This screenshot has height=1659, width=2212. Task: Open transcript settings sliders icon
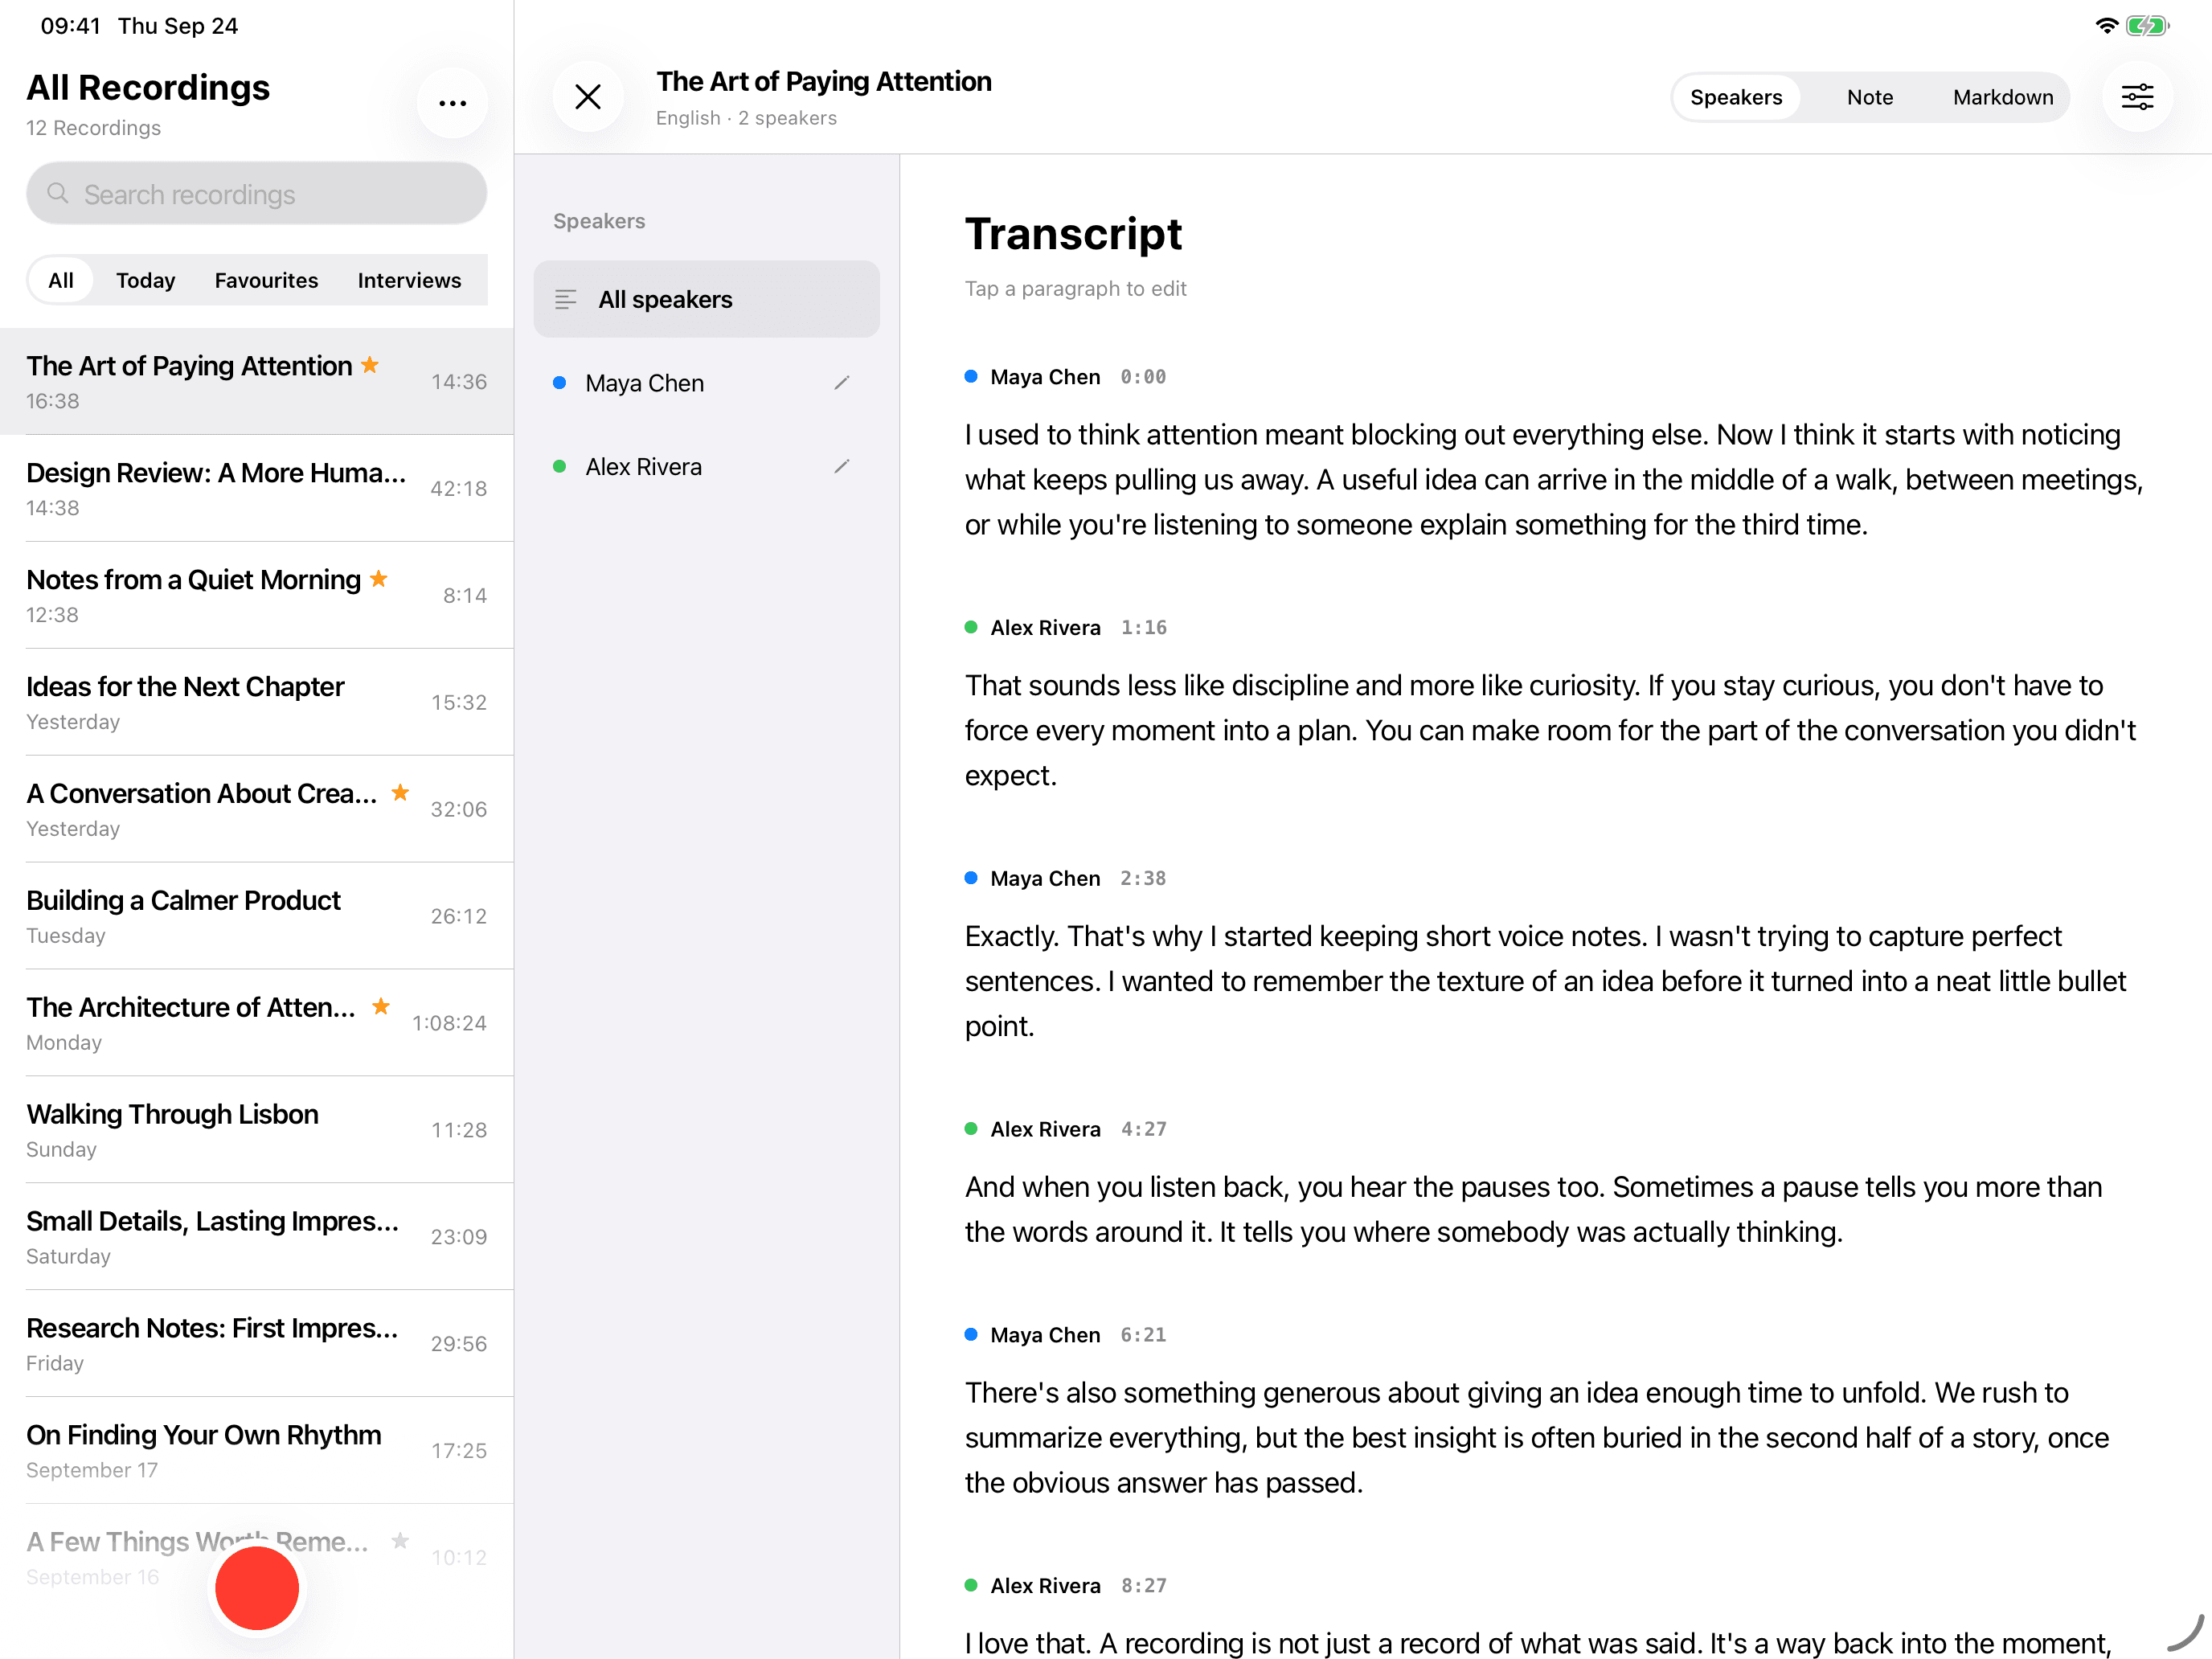pyautogui.click(x=2137, y=97)
